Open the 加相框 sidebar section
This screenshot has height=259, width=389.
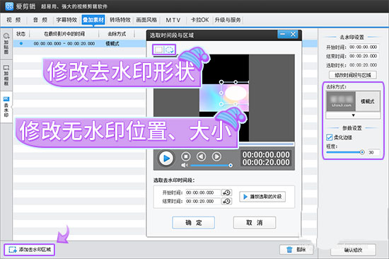coord(6,76)
